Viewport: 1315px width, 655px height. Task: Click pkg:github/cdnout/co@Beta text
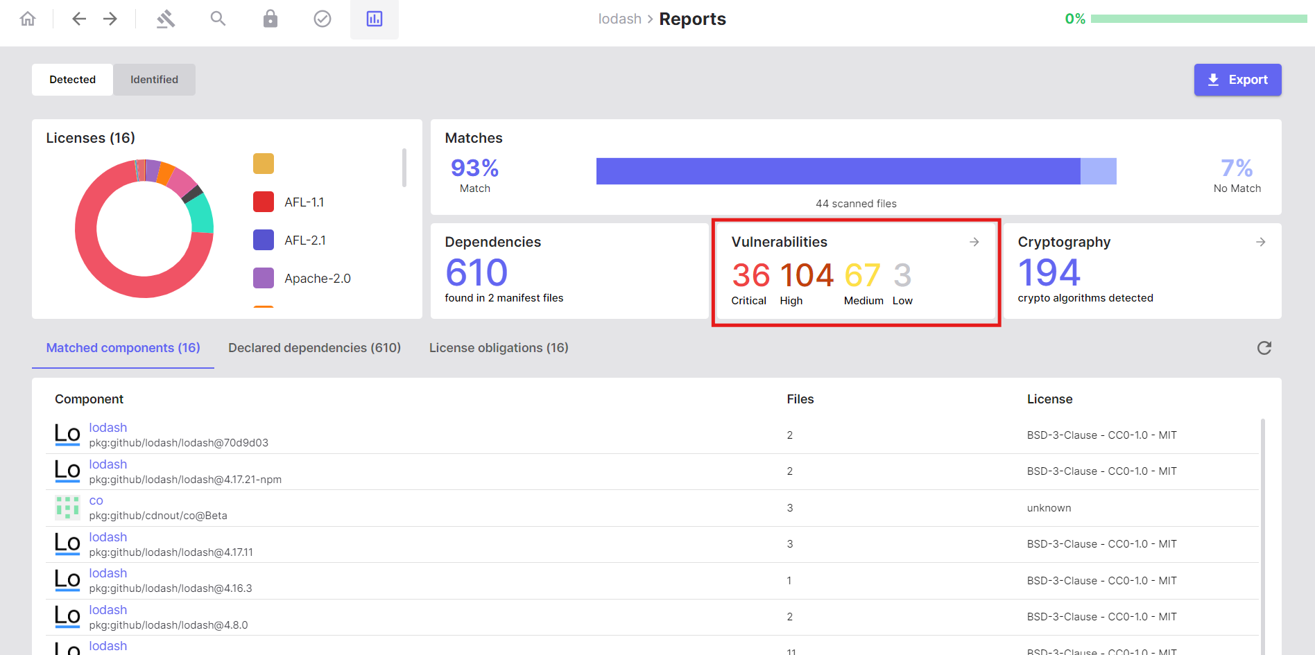(158, 516)
